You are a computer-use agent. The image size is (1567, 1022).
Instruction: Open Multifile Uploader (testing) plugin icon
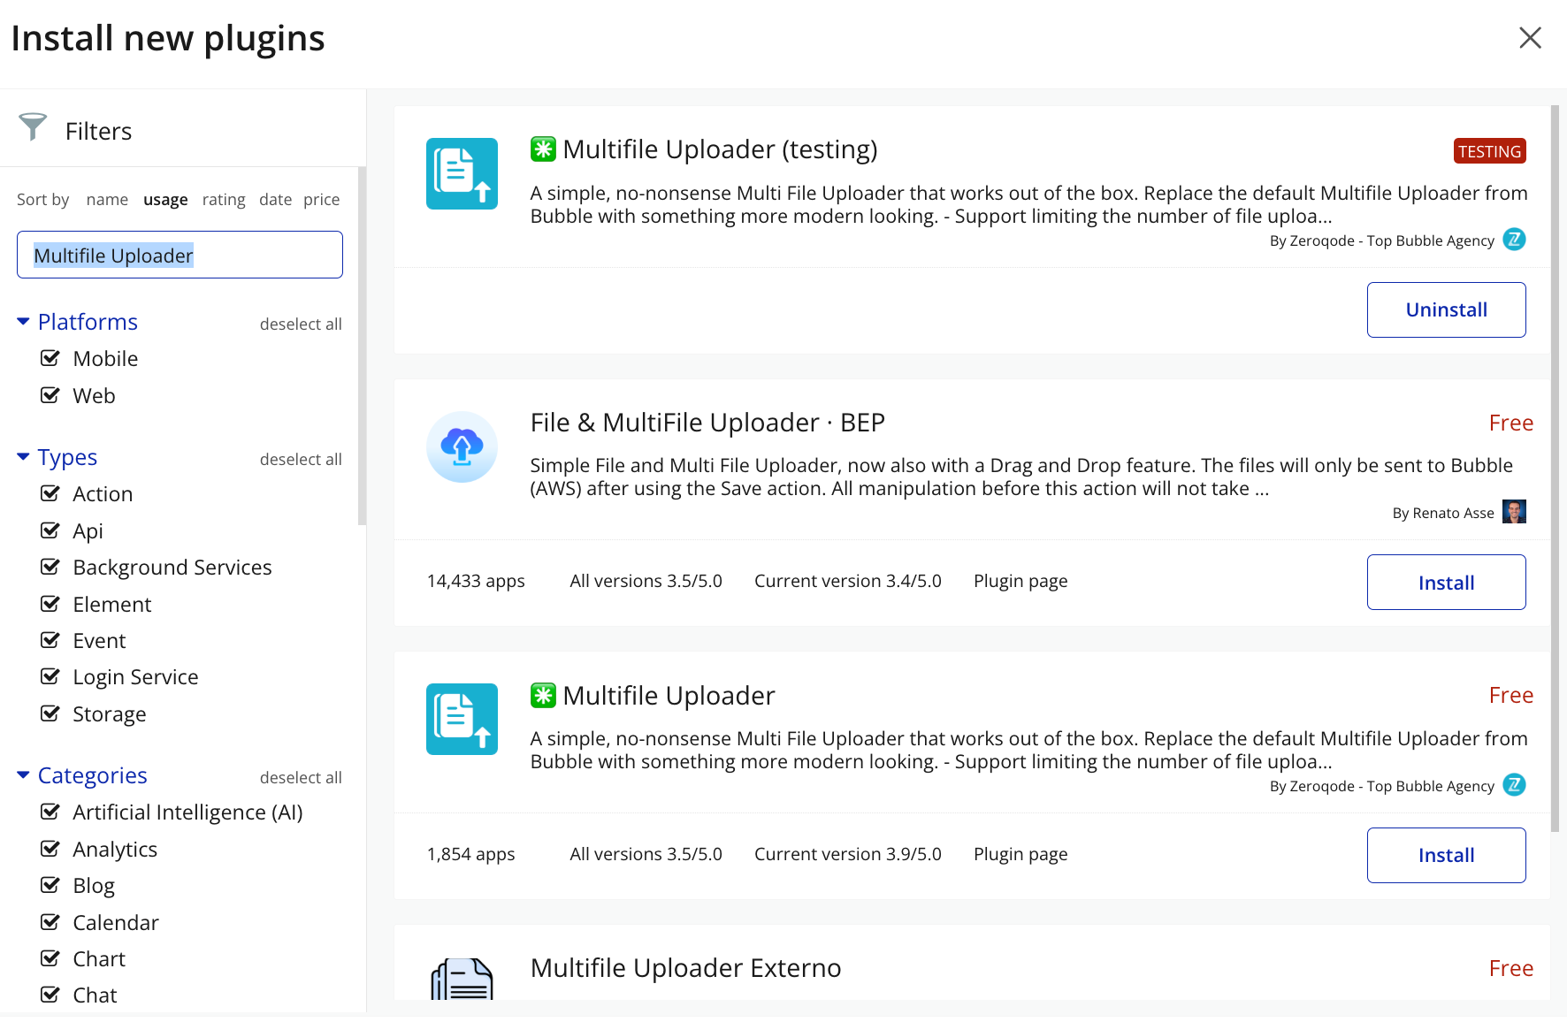tap(462, 173)
